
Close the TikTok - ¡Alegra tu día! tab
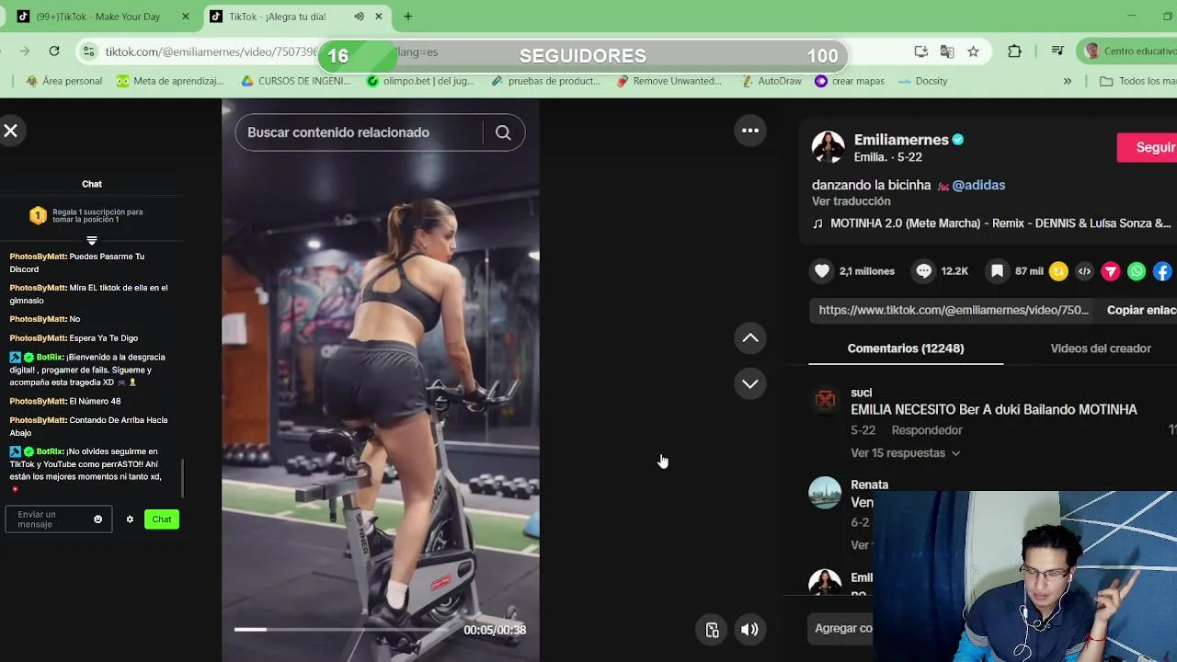pyautogui.click(x=381, y=17)
